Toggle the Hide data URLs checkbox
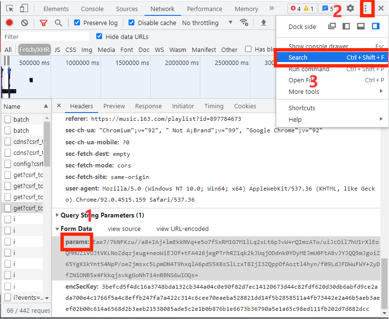 [x=99, y=37]
